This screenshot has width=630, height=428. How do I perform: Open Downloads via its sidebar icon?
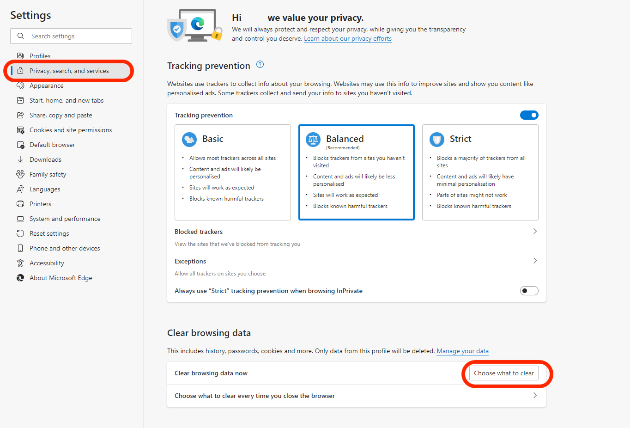coord(20,159)
